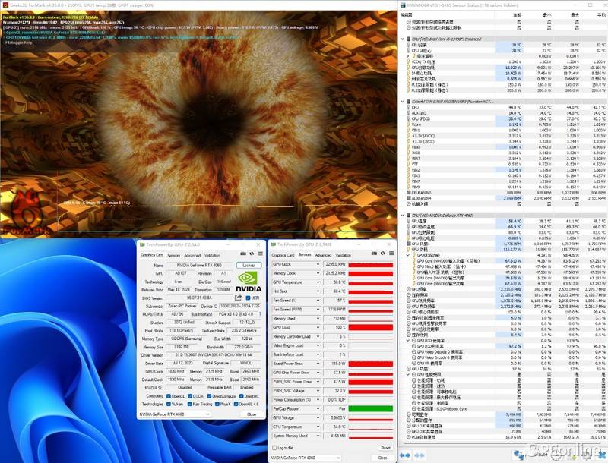Toggle the DirectCompute checkbox
This screenshot has height=463, width=608.
pos(210,396)
